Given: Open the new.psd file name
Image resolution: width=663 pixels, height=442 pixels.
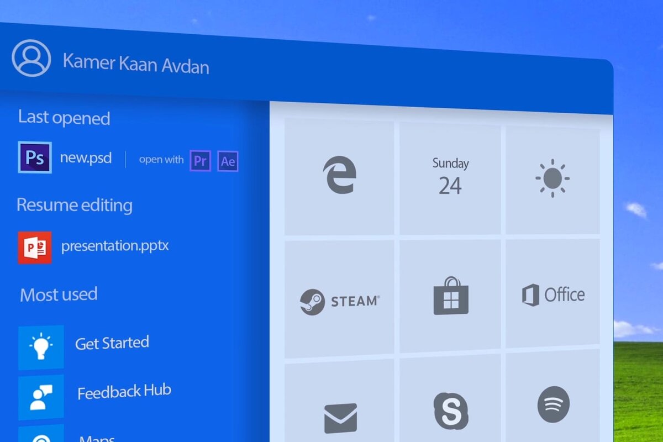Looking at the screenshot, I should click(86, 159).
